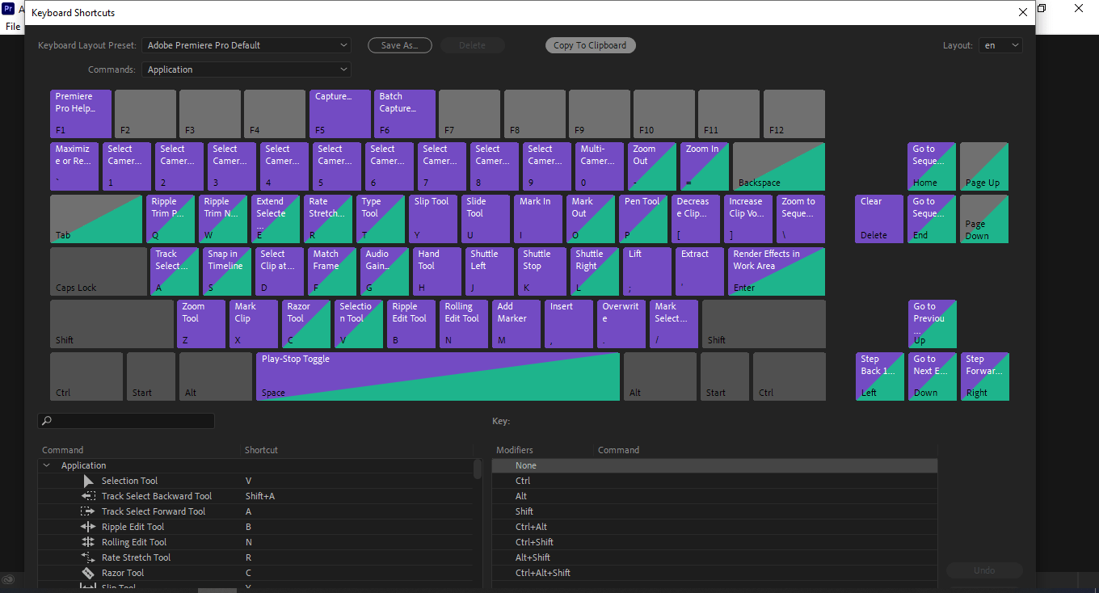Select the Razor Tool command row label
The height and width of the screenshot is (593, 1099).
click(x=123, y=573)
